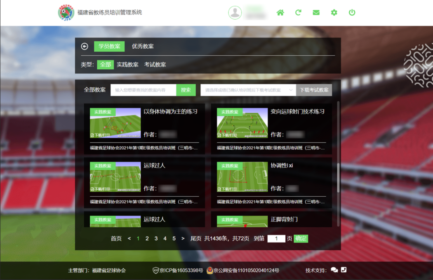This screenshot has width=433, height=280.
Task: Click training class text under 协调性xi
Action: (x=271, y=202)
